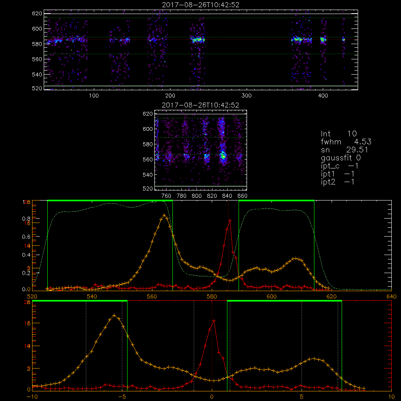Click the top spectrogram title 2017-08-26T10:42:52

pyautogui.click(x=201, y=5)
